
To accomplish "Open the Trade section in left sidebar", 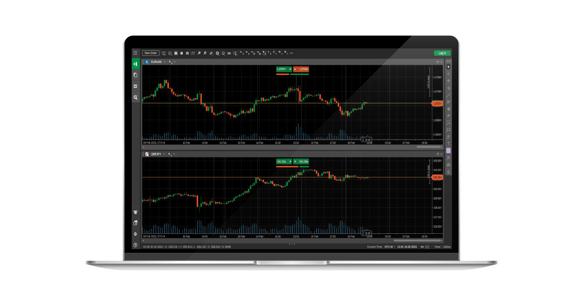I will click(135, 64).
